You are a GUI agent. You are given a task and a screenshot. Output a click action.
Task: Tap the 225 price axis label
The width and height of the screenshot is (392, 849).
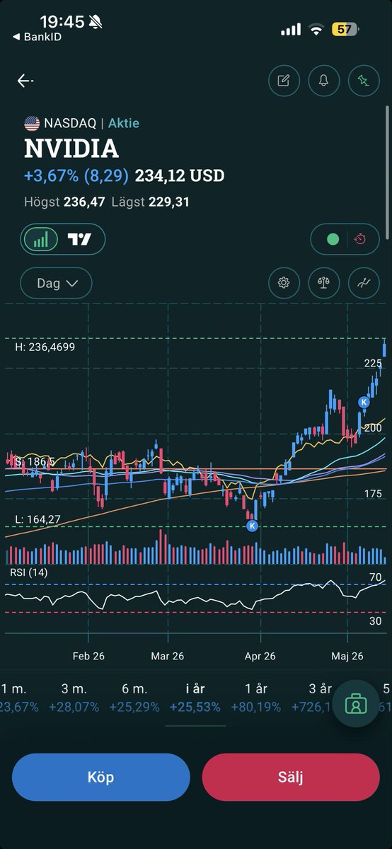pos(373,363)
